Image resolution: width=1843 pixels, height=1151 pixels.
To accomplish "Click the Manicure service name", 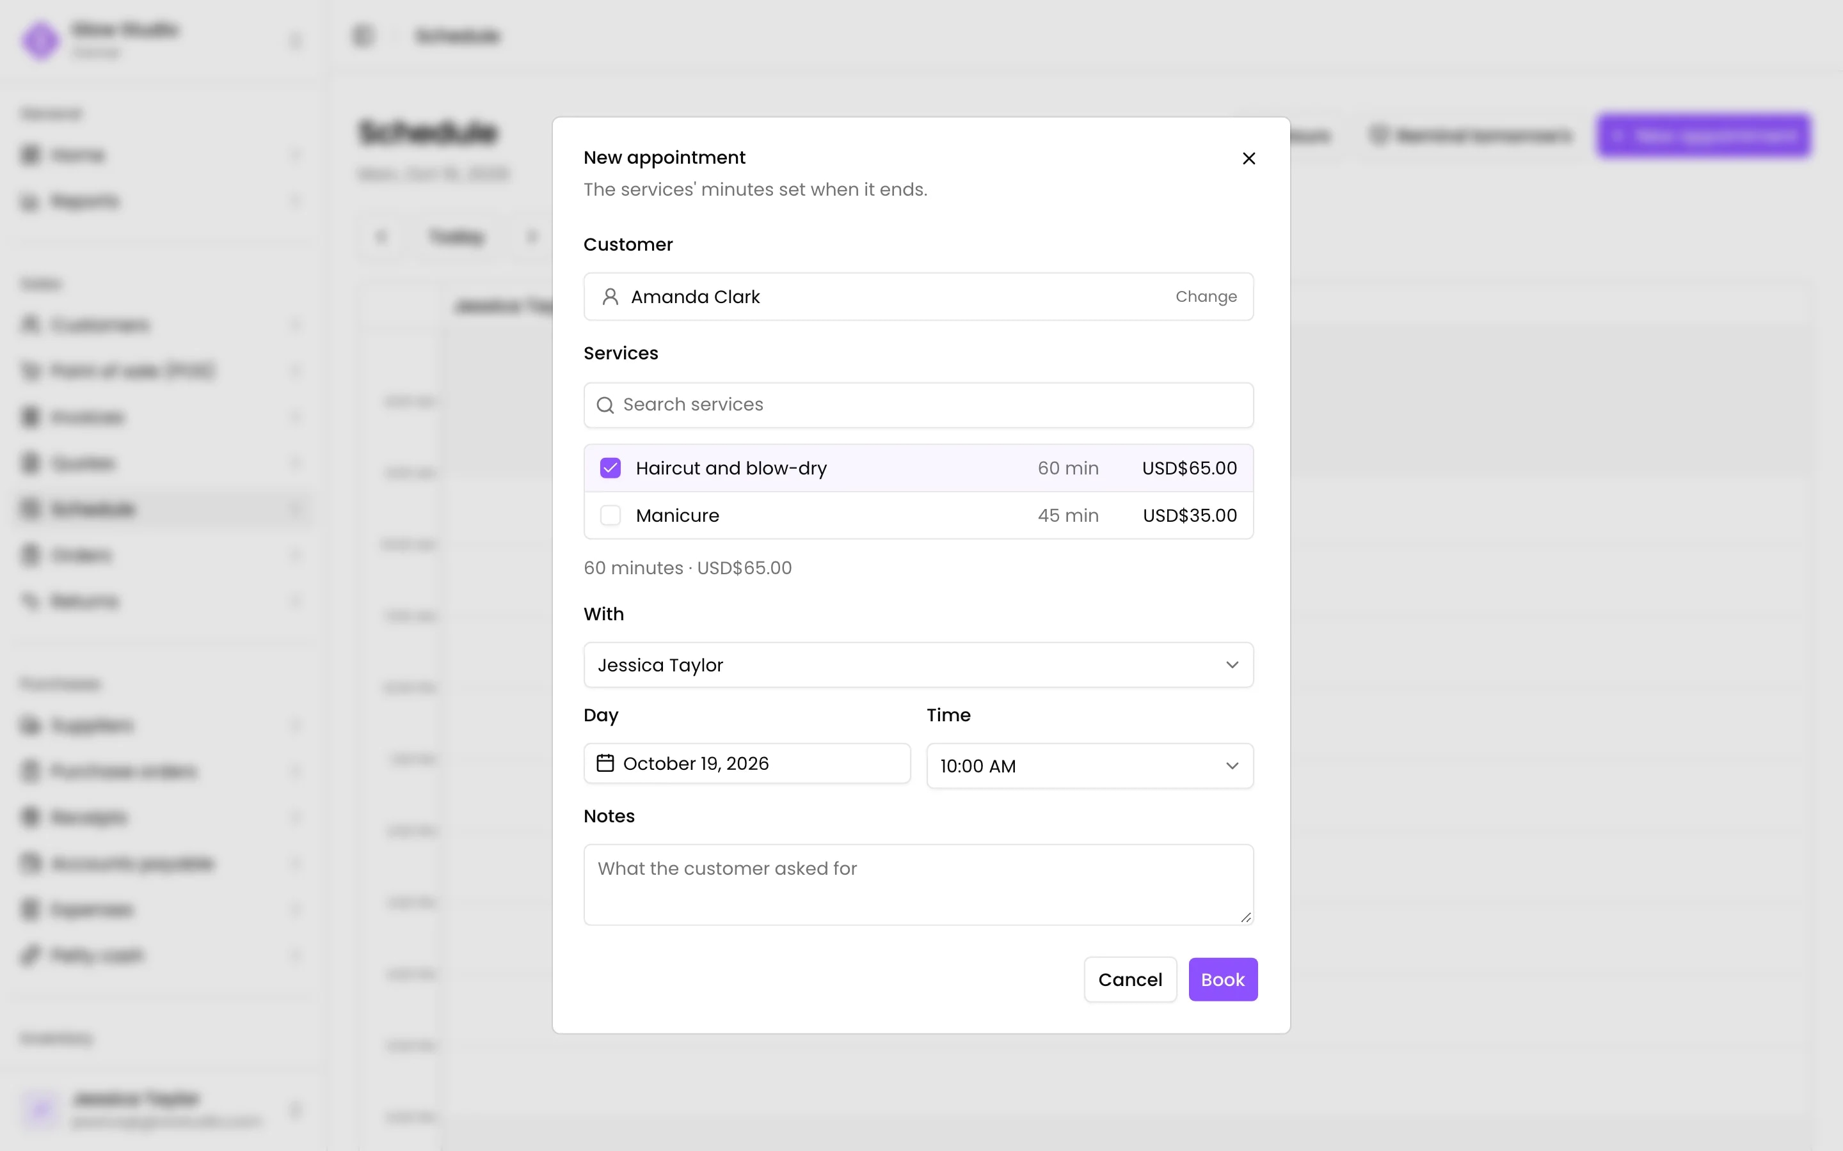I will [x=678, y=515].
